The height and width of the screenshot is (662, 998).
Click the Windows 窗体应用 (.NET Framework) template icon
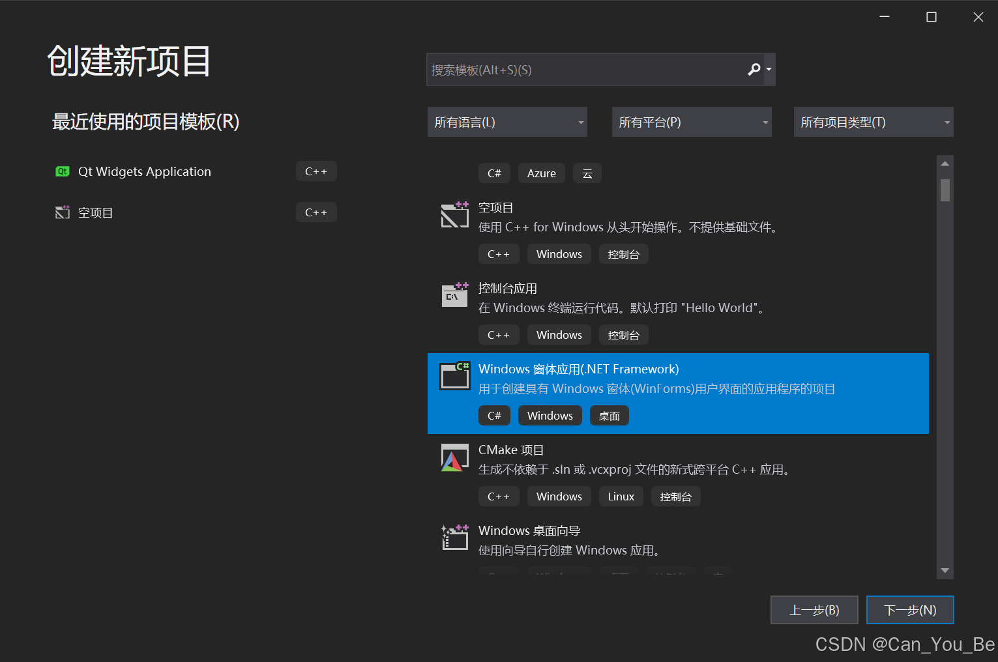454,376
